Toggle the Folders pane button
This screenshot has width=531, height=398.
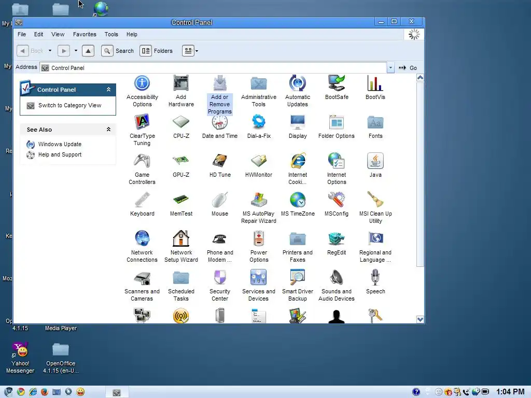(x=157, y=51)
